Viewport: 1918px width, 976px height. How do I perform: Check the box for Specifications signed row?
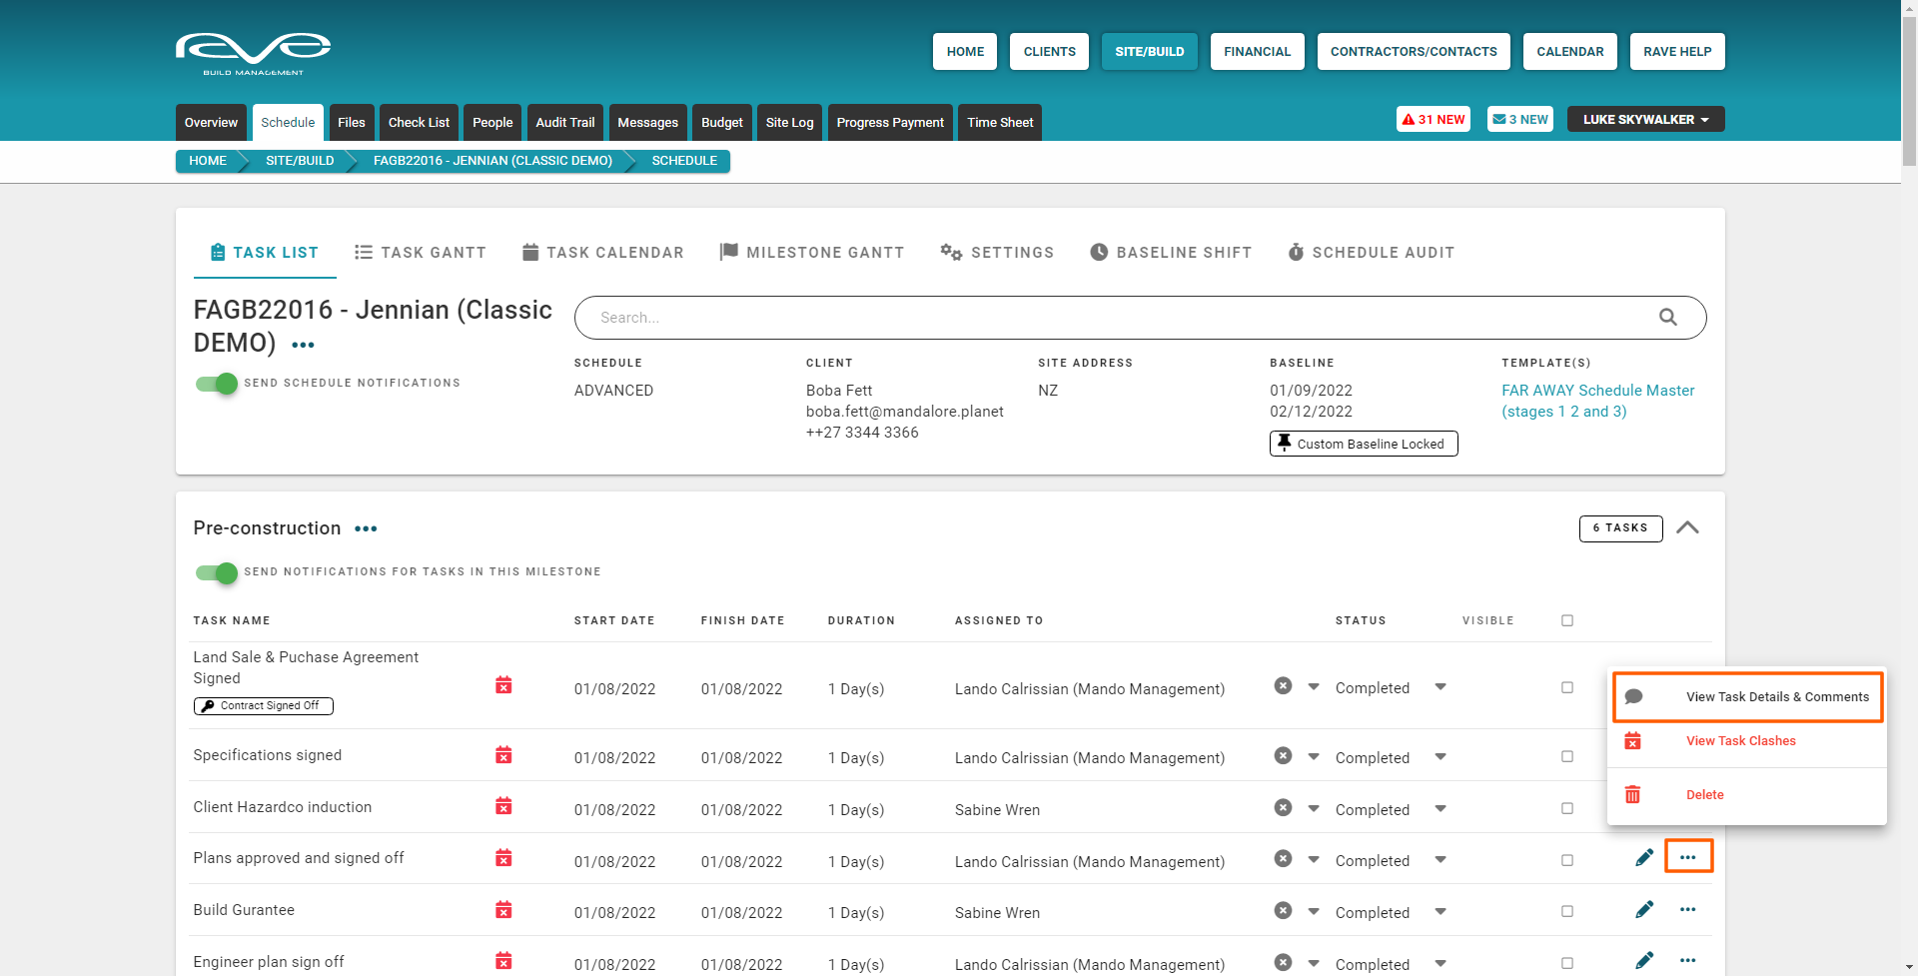1566,757
